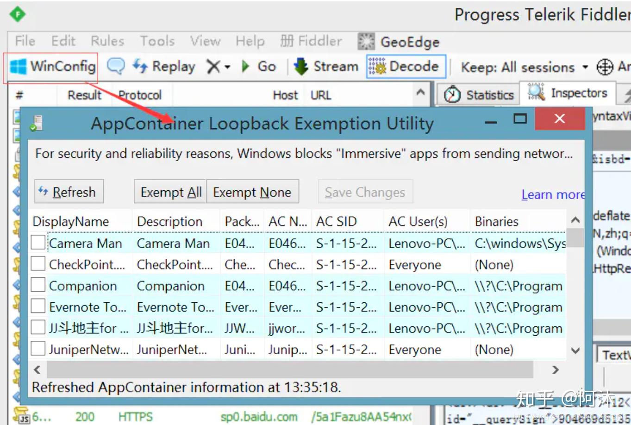631x425 pixels.
Task: Click the comment speech bubble icon
Action: tap(116, 66)
